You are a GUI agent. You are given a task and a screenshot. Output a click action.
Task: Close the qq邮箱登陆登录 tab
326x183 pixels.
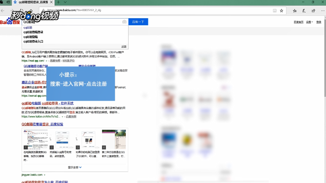[x=51, y=2]
